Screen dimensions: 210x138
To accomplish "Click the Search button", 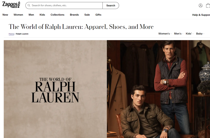I will (x=111, y=5).
